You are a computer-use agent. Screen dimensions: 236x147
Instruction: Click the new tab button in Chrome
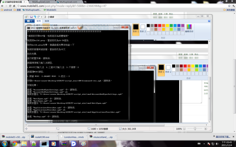85,2
